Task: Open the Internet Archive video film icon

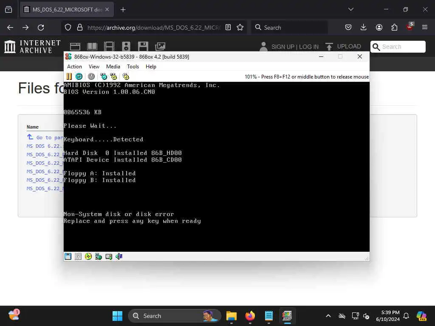Action: pos(109,47)
